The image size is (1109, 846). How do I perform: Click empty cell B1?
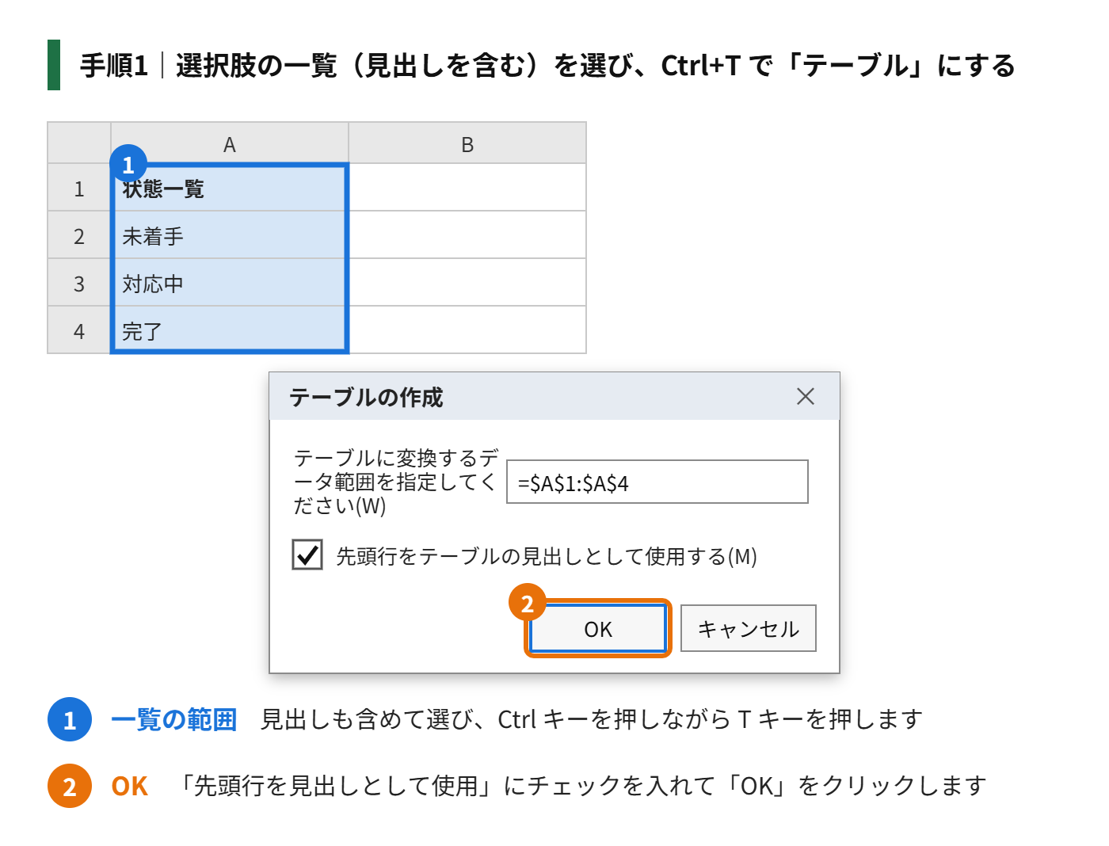pos(467,188)
